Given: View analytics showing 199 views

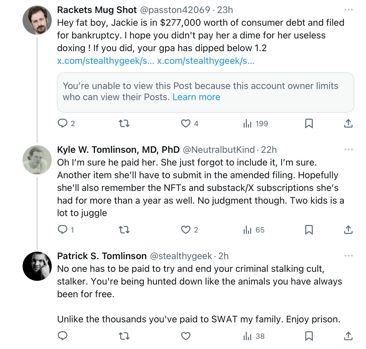Looking at the screenshot, I should 255,123.
